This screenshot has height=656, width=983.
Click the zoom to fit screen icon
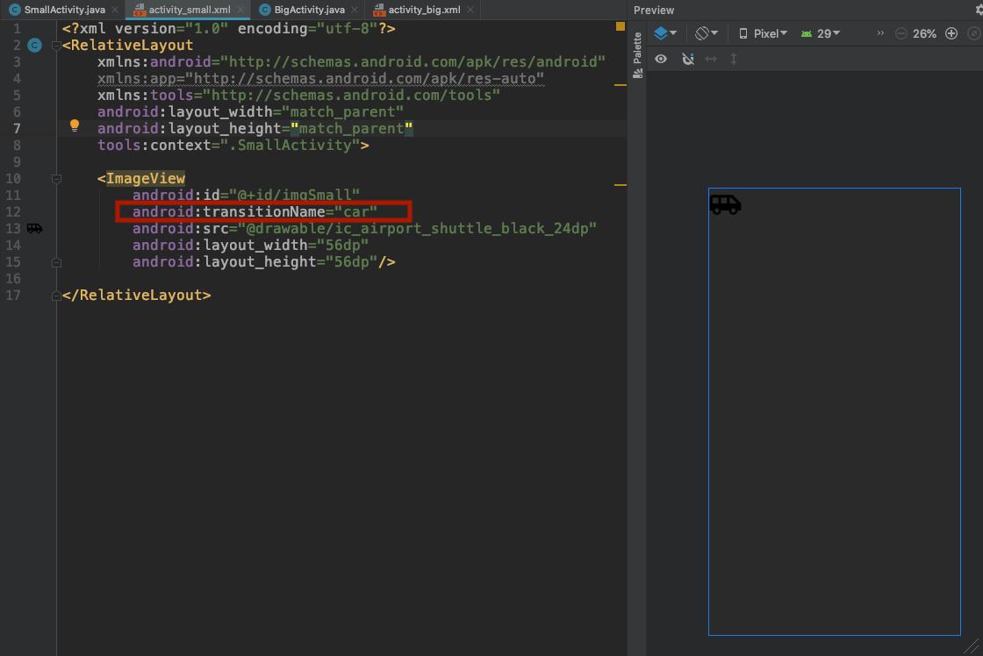973,33
